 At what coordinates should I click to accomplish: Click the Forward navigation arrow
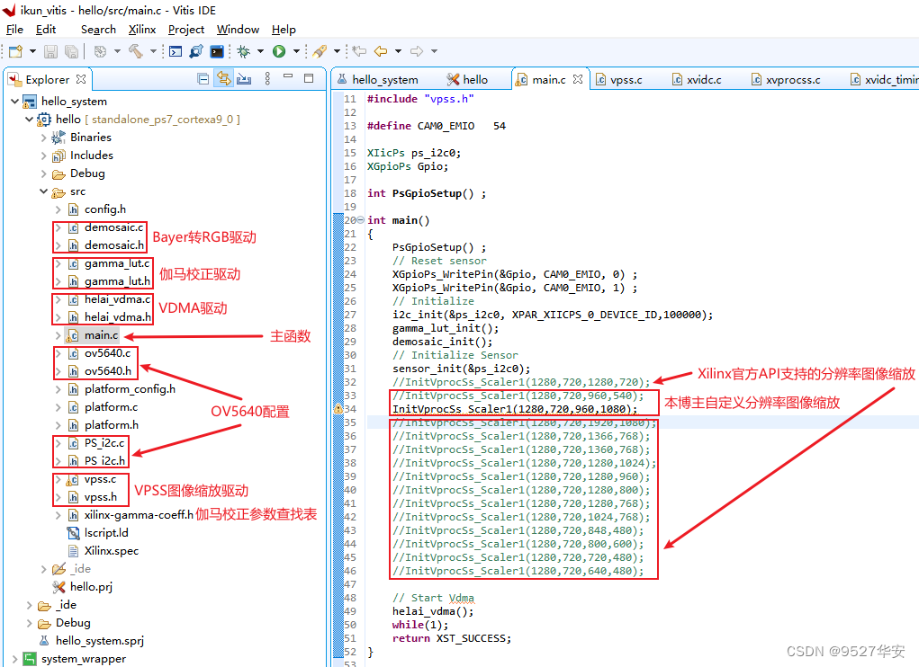coord(417,51)
